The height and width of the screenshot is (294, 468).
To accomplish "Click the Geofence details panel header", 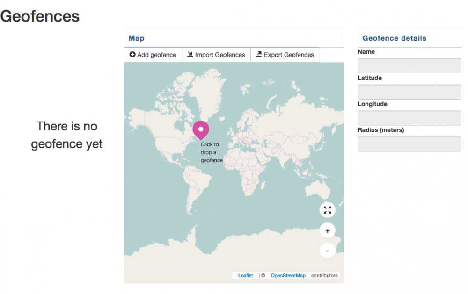I will [x=409, y=38].
